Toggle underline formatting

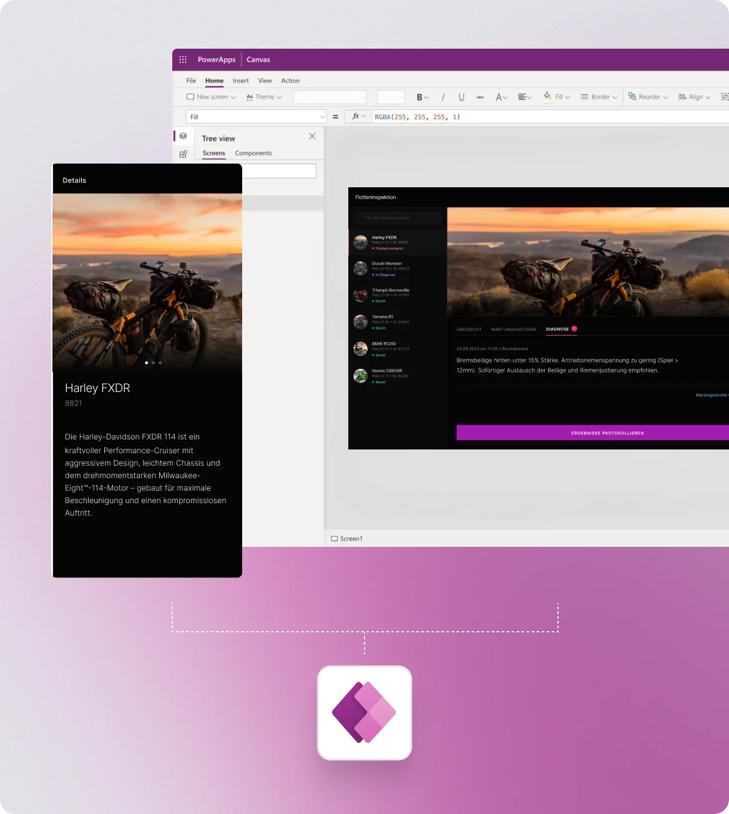coord(461,97)
